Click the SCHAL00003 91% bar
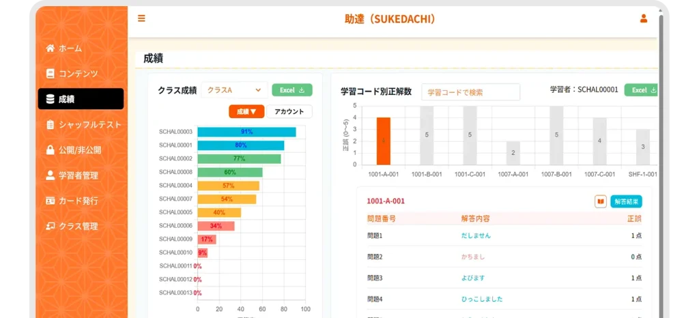Screen dimensions: 699x318 pyautogui.click(x=246, y=132)
